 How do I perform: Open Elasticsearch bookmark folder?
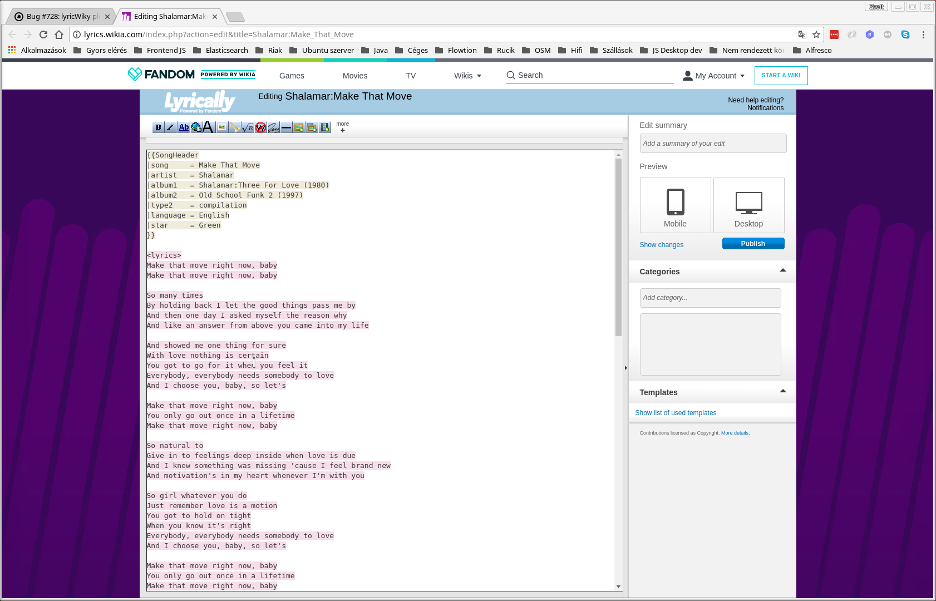point(220,50)
